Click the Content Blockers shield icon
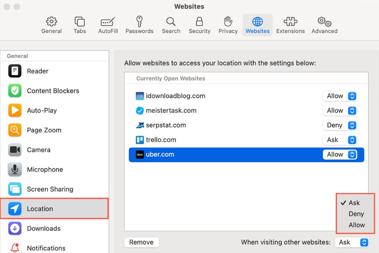The image size is (379, 253). (x=15, y=91)
